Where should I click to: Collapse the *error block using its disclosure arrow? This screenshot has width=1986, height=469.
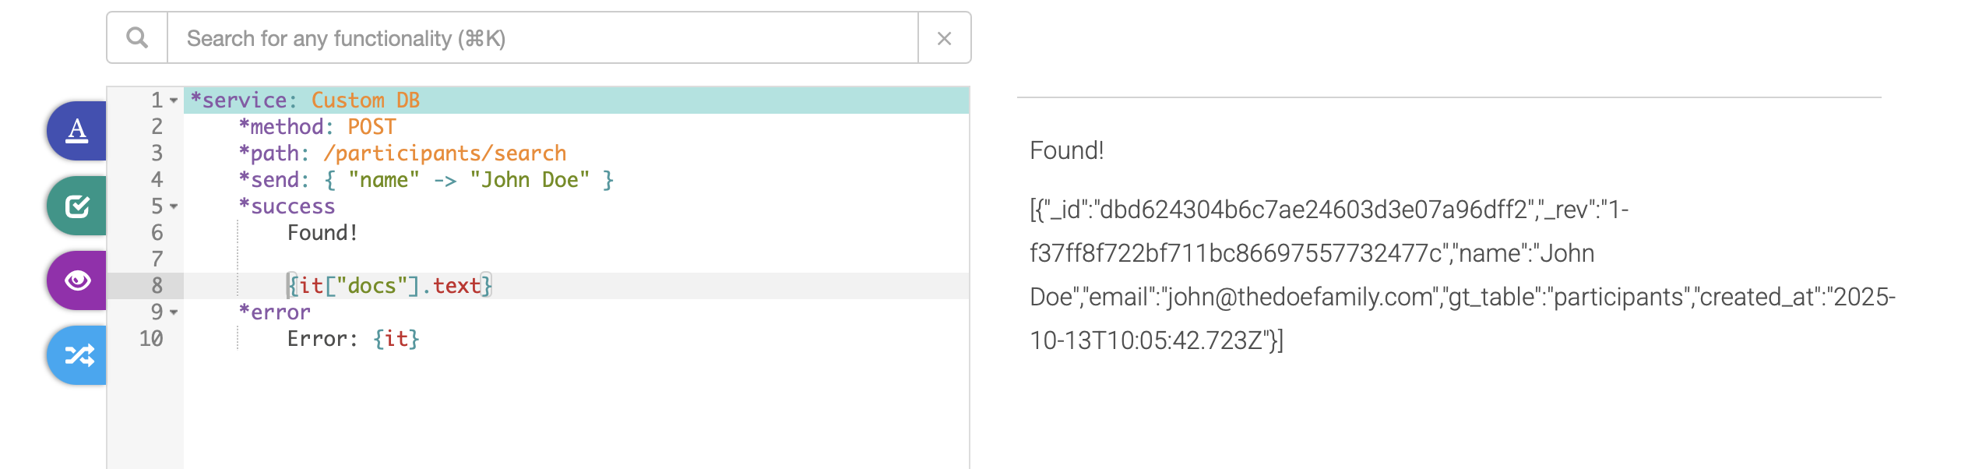(x=173, y=312)
